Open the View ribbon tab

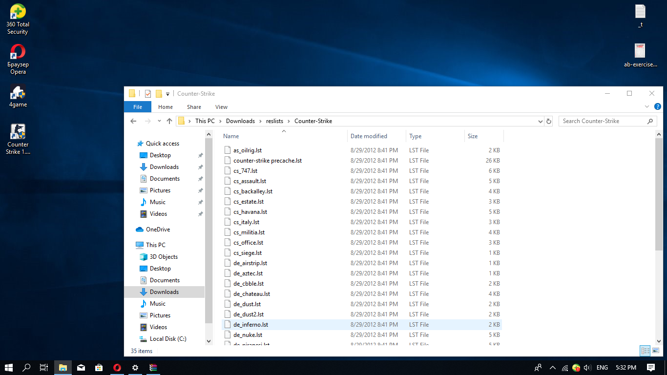point(221,107)
